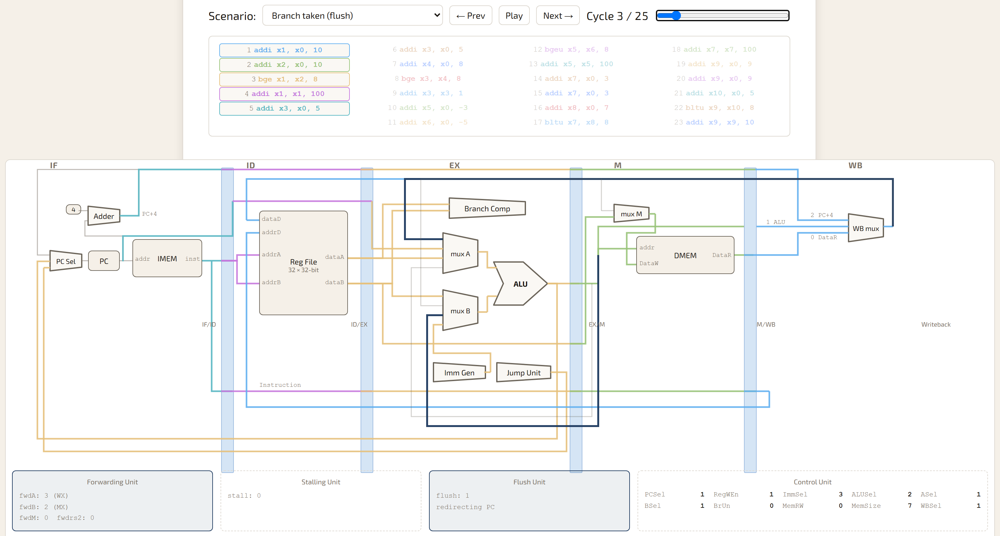
Task: Click the ALUSel signal label
Action: [864, 494]
